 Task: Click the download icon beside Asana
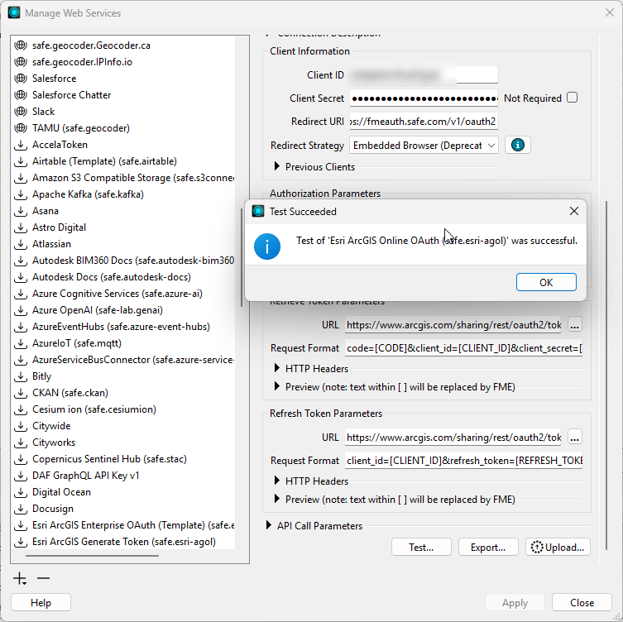(21, 211)
